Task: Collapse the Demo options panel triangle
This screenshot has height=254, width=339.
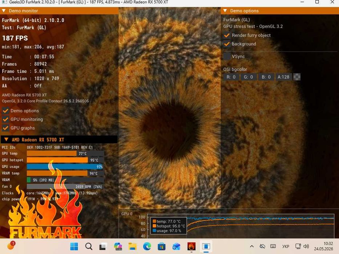Action: 225,11
